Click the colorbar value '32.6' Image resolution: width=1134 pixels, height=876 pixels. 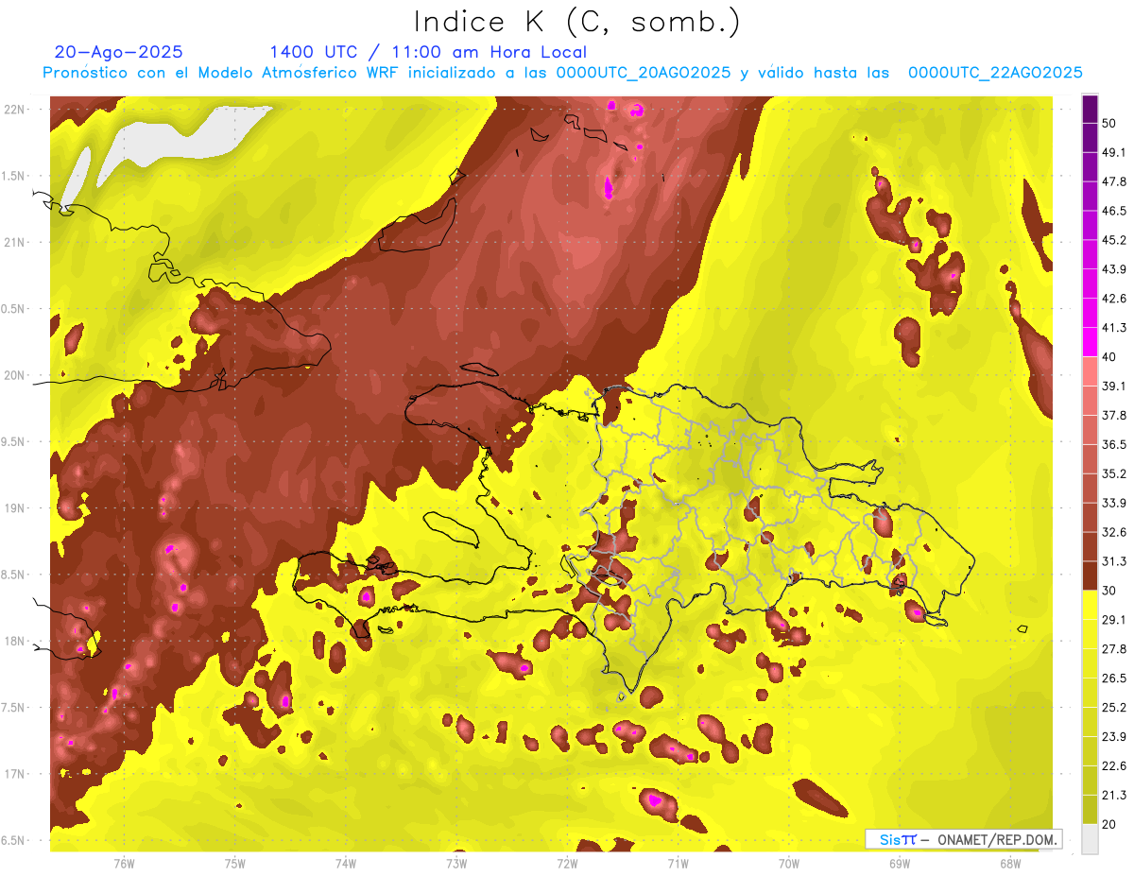pos(1113,532)
